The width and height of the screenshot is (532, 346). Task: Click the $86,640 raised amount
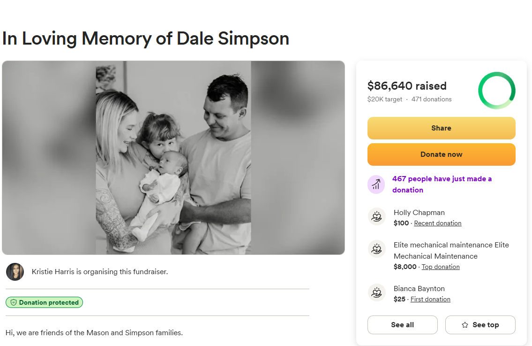407,86
